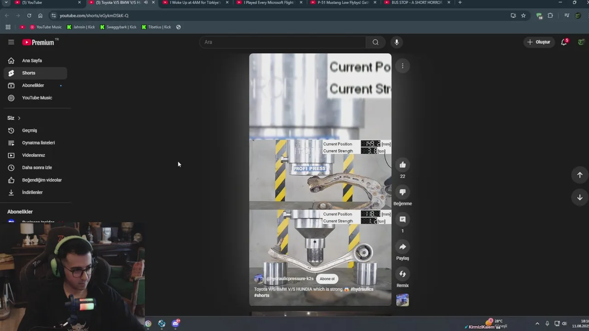Open Videolarınız page
The height and width of the screenshot is (331, 589).
[x=35, y=155]
